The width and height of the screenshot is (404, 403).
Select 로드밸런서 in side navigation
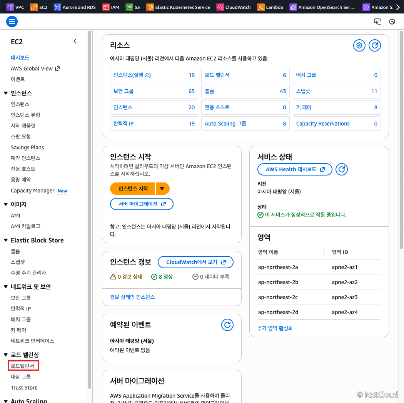pos(22,366)
